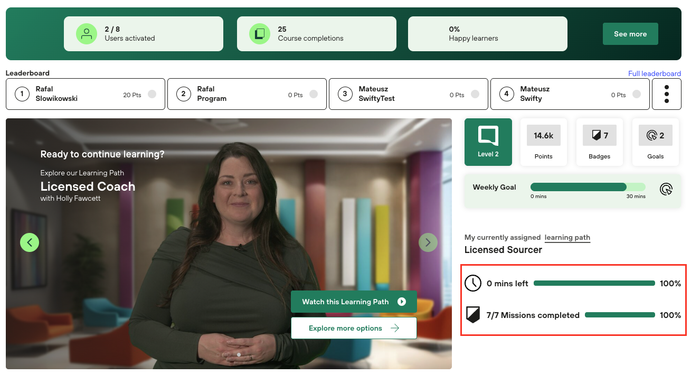The width and height of the screenshot is (691, 384).
Task: Select Mateusz SwiftyTest leaderboard card
Action: tap(409, 94)
